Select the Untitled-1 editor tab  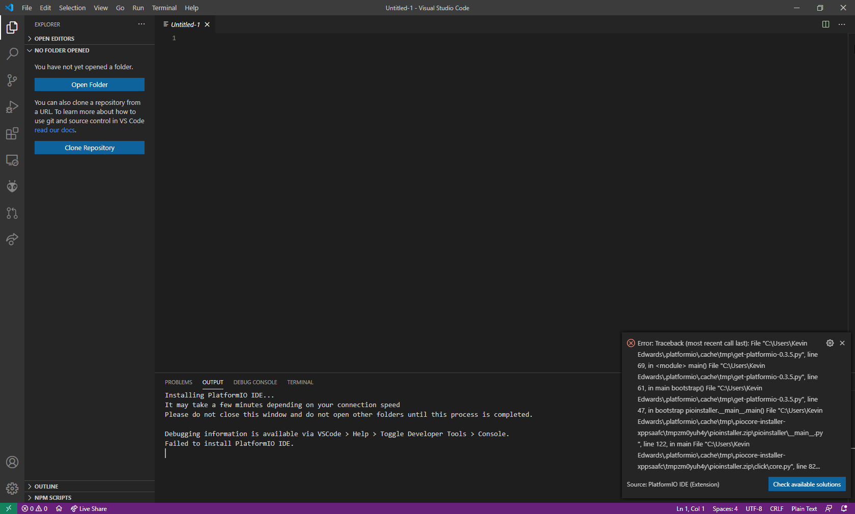185,24
